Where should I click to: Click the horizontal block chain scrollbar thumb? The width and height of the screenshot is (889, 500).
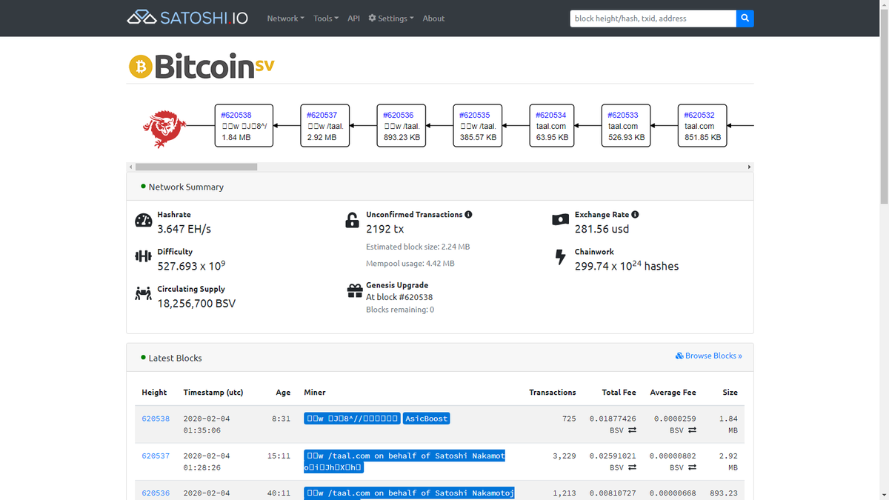tap(196, 167)
